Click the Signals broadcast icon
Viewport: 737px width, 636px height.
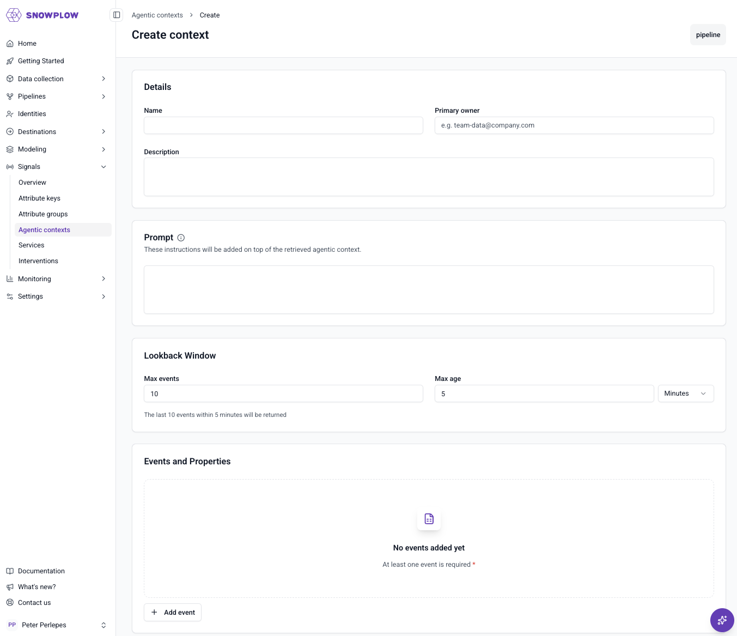point(10,167)
